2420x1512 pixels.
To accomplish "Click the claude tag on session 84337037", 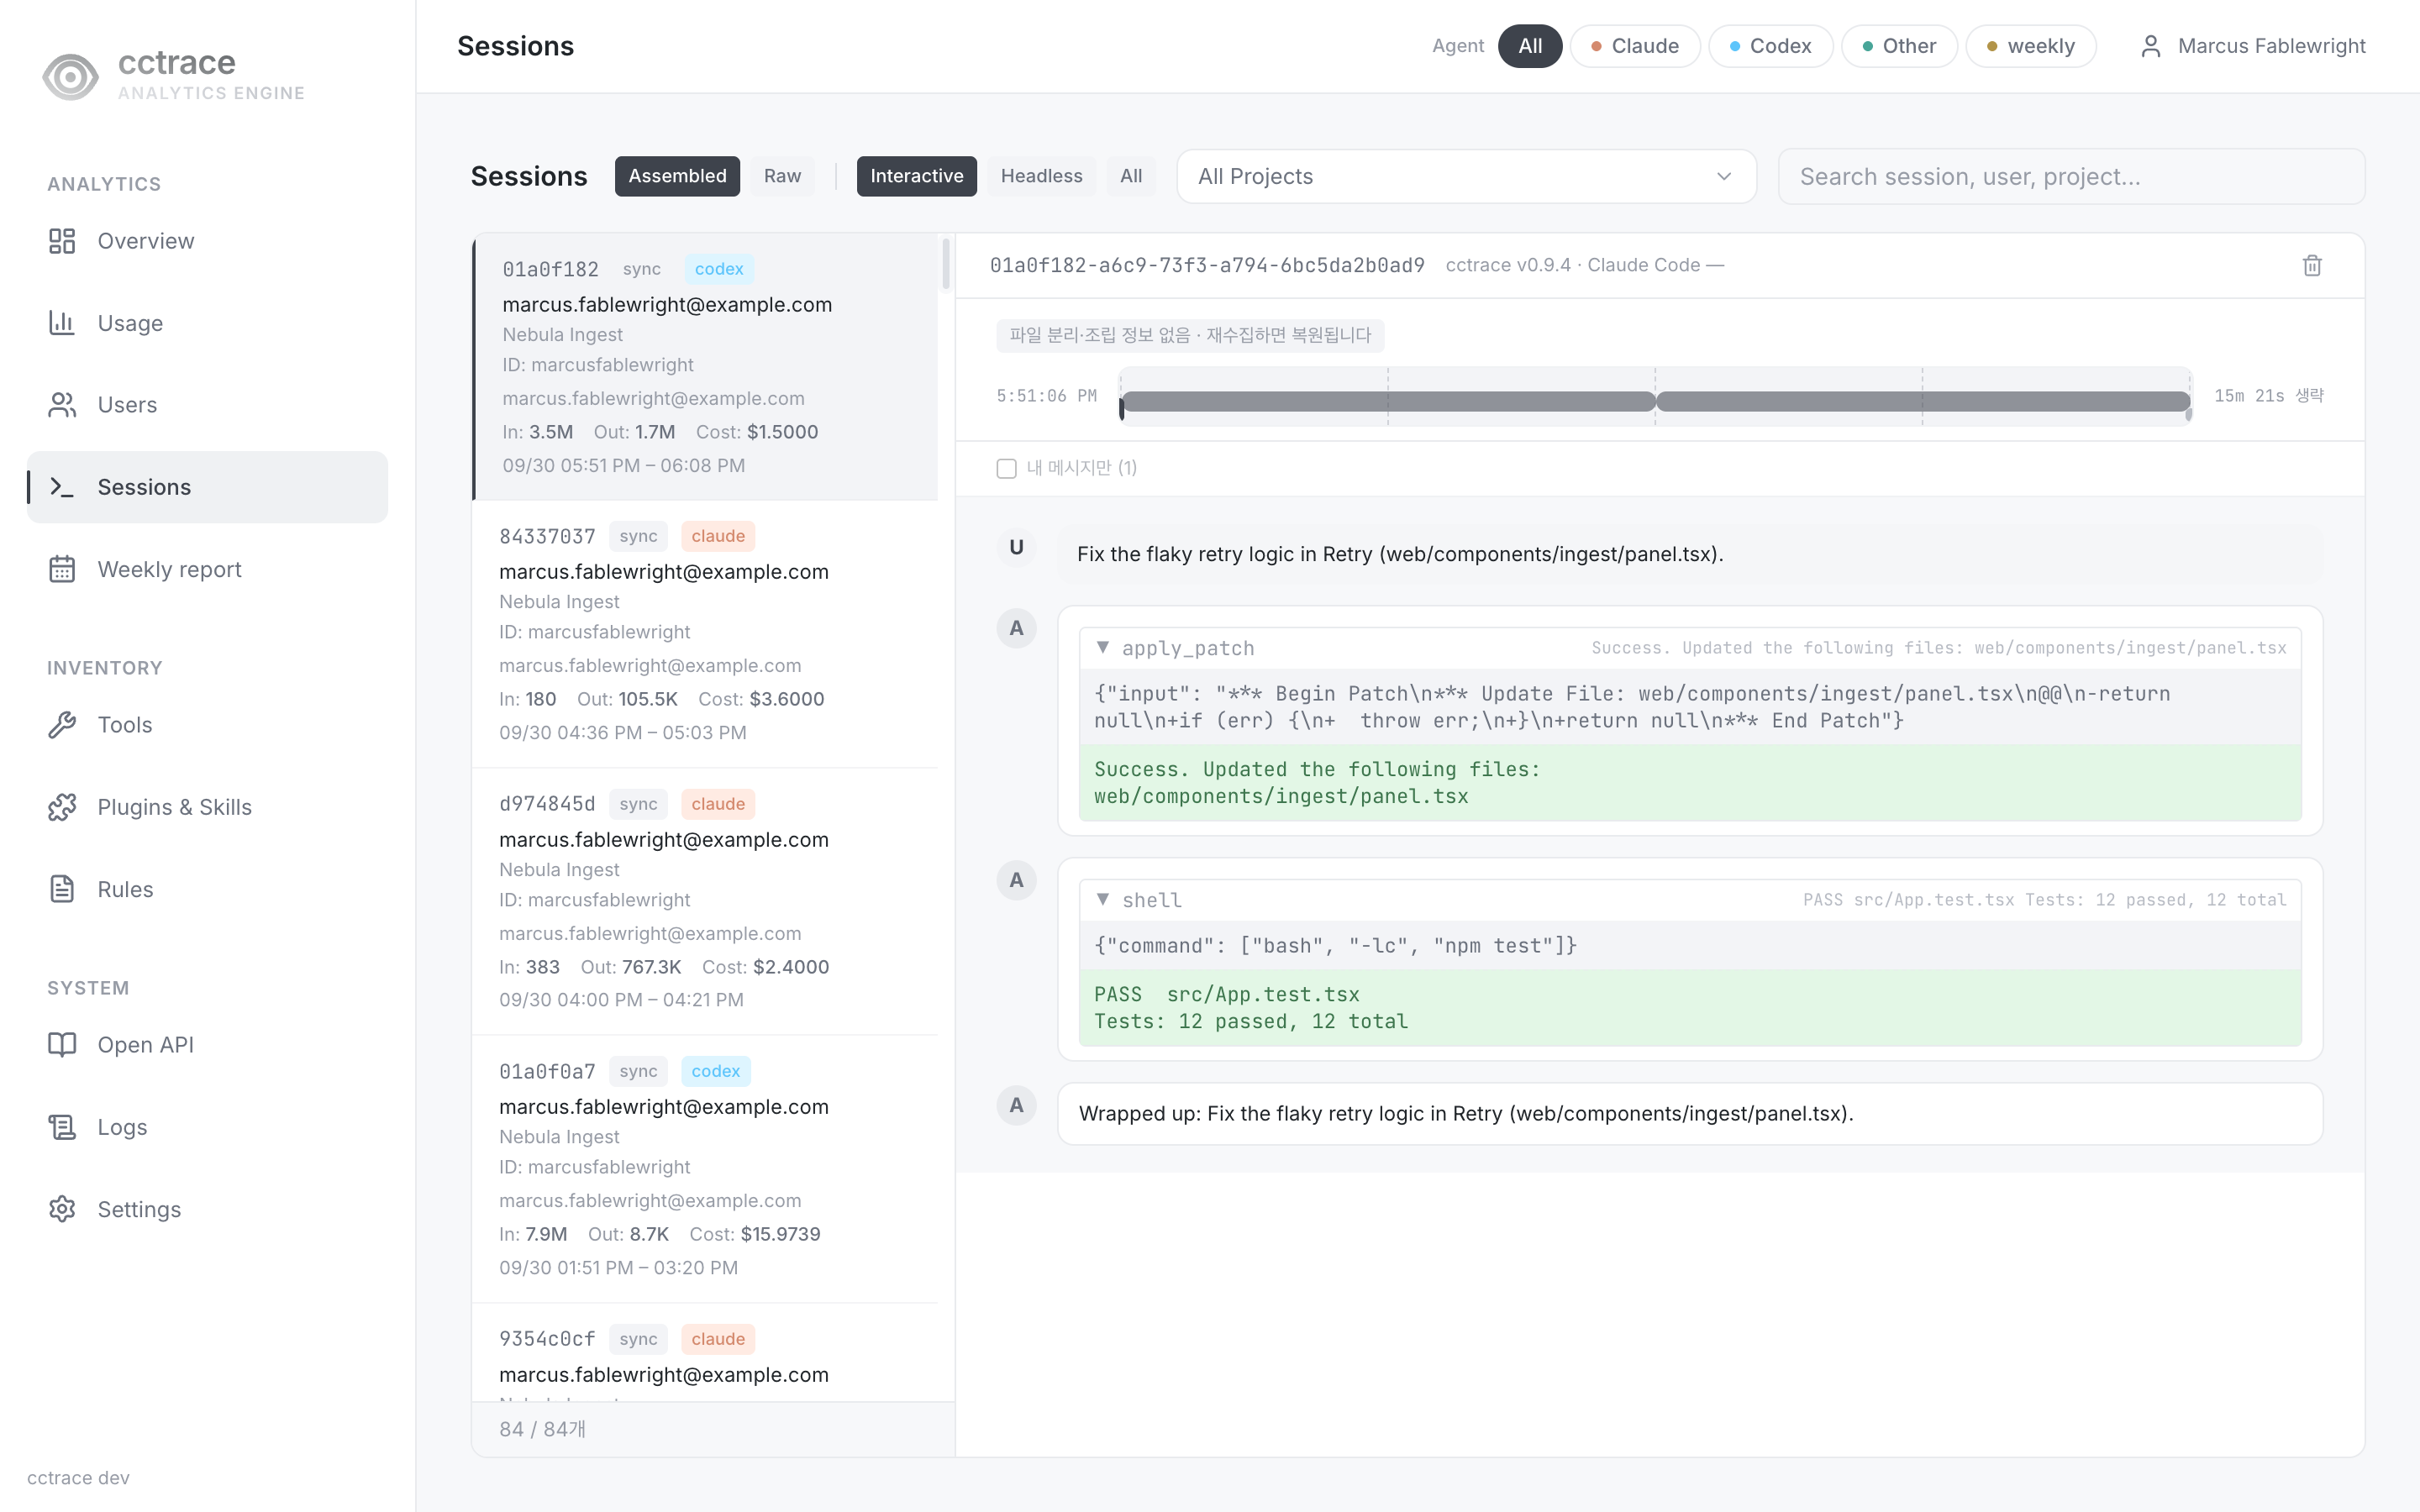I will click(718, 536).
